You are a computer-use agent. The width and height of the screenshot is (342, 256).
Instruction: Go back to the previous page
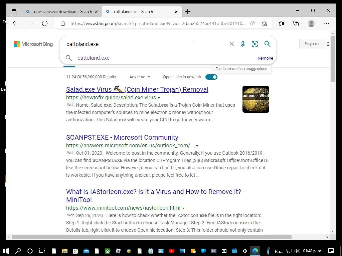tap(15, 23)
